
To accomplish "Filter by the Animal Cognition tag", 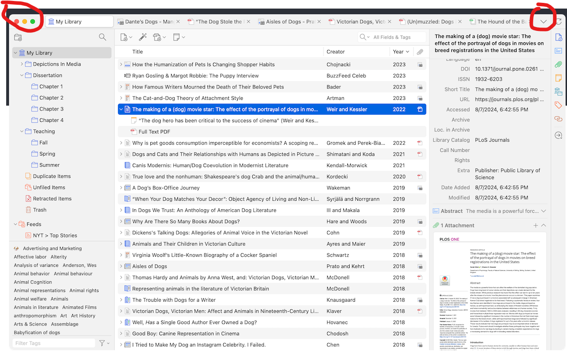I will click(33, 282).
